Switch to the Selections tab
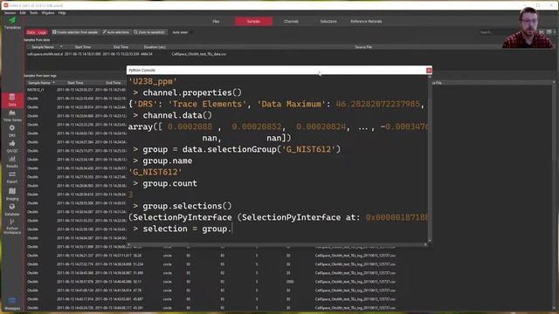Image resolution: width=559 pixels, height=314 pixels. pyautogui.click(x=328, y=21)
